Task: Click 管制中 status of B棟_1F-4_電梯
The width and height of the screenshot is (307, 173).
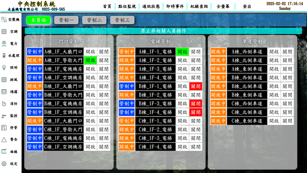Action: (x=127, y=112)
